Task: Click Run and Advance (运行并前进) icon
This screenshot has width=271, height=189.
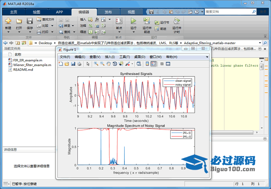Action: click(x=147, y=21)
